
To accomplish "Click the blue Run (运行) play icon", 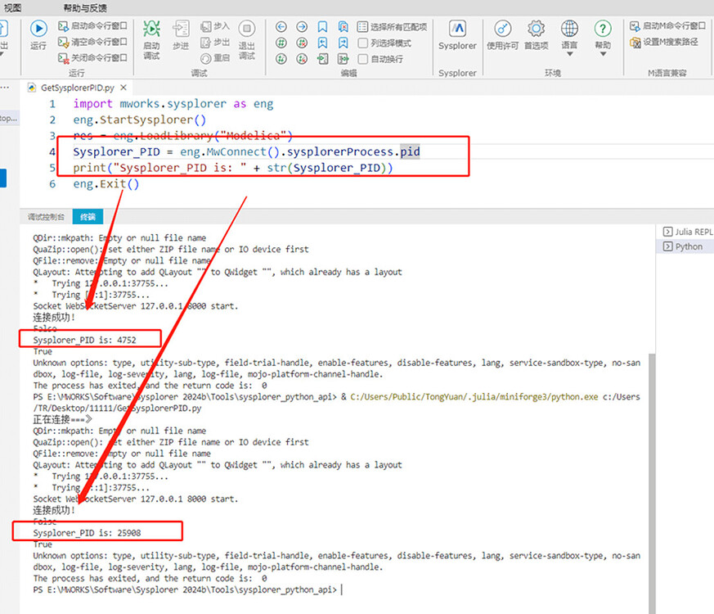I will (38, 29).
